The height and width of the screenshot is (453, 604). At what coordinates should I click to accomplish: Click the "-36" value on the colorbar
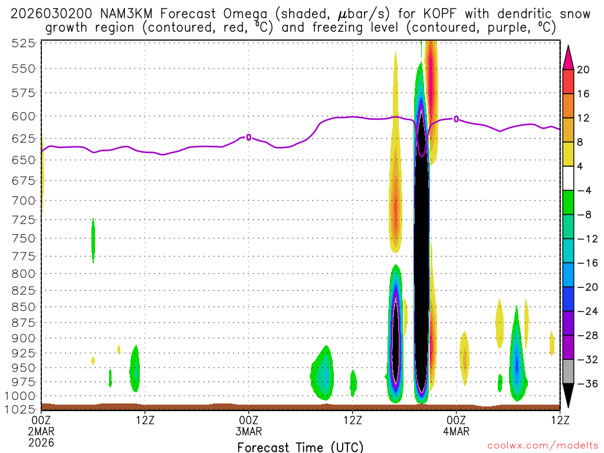click(587, 383)
